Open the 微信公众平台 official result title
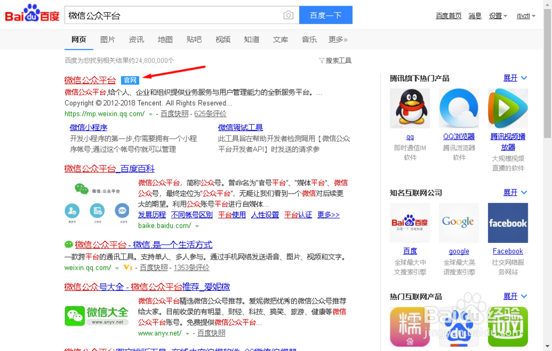Screen dimensions: 552x351 [90, 80]
